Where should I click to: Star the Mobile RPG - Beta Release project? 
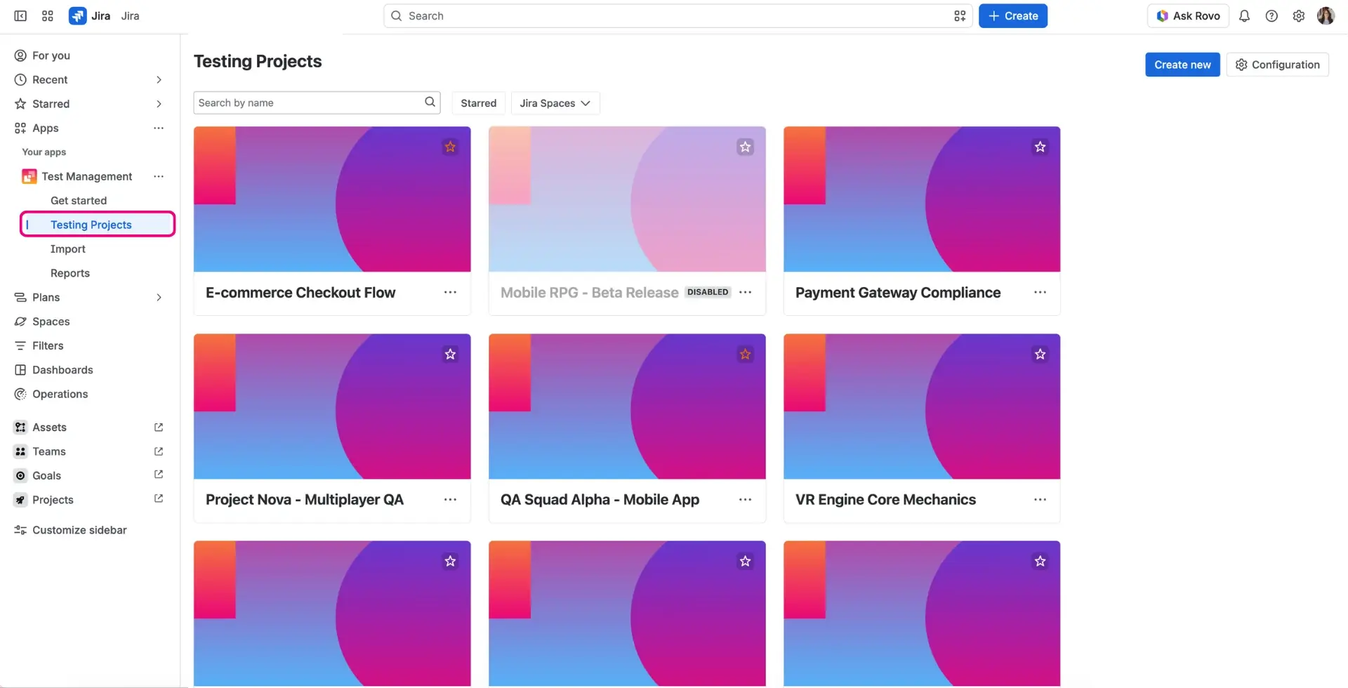point(745,147)
